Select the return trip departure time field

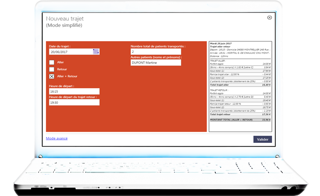click(74, 102)
